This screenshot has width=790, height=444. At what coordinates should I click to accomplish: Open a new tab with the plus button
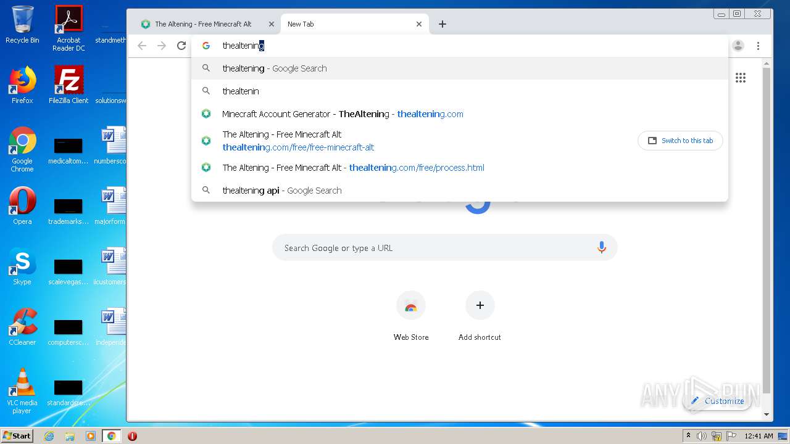click(443, 24)
